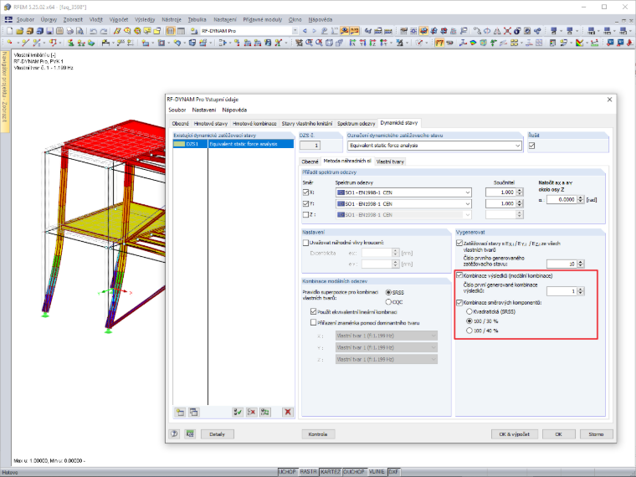Click the deselect-all cases icon with red X
The height and width of the screenshot is (477, 636).
[252, 412]
